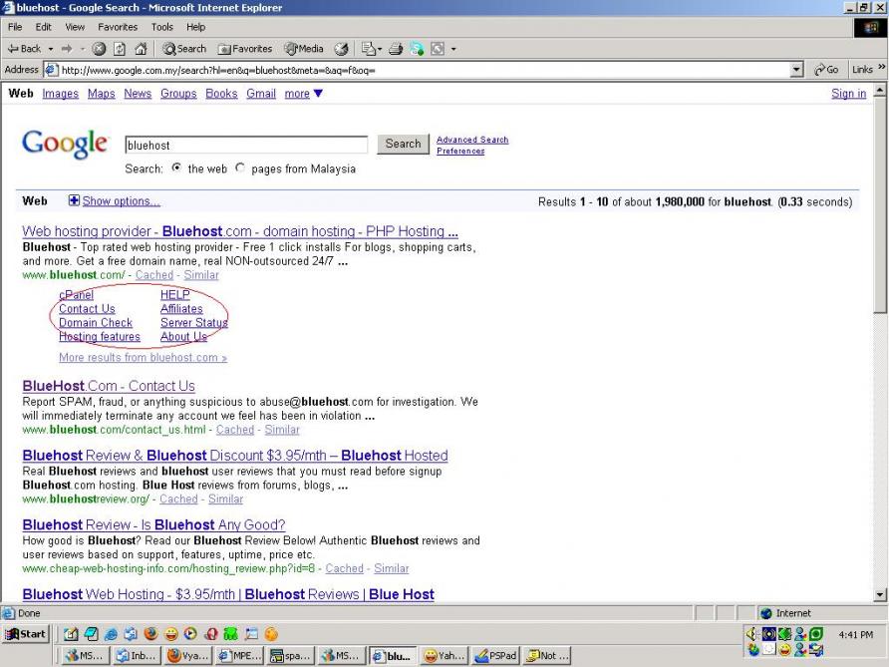Go back using the Back arrow button
The height and width of the screenshot is (667, 889).
point(24,49)
